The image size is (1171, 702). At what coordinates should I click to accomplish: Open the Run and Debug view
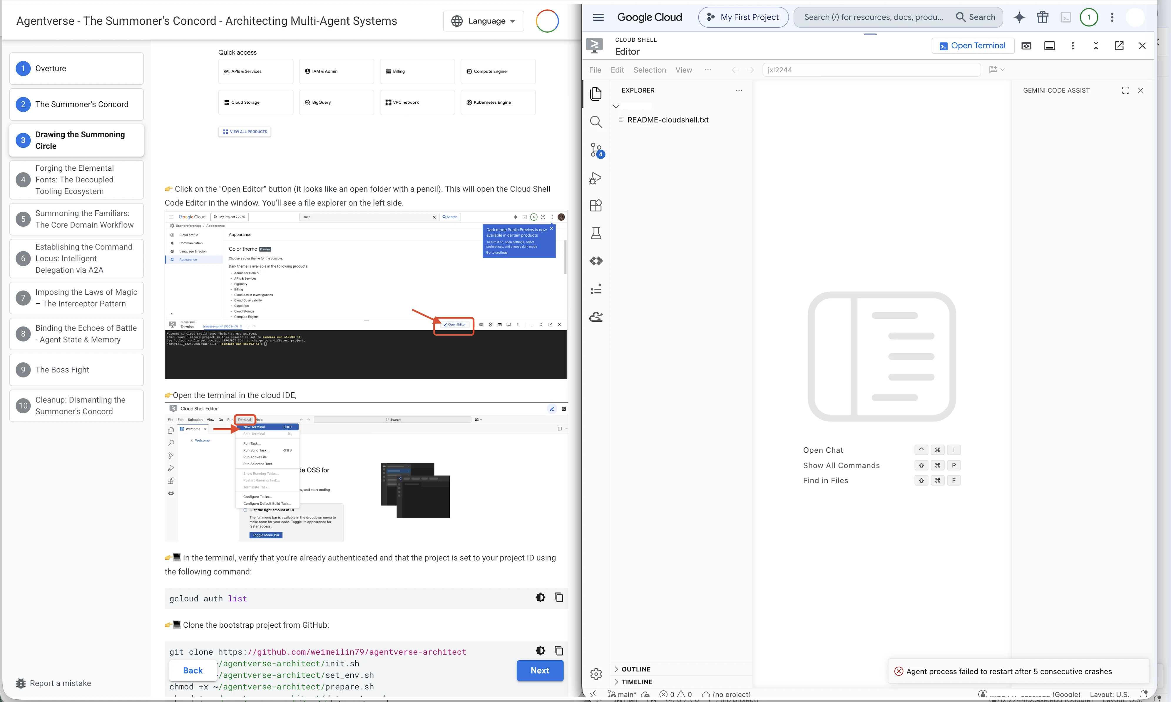click(596, 178)
